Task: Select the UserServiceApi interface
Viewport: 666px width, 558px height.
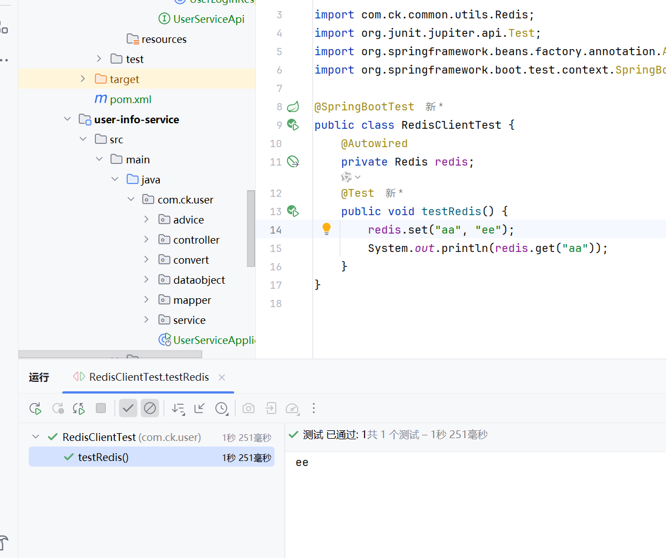Action: tap(208, 19)
